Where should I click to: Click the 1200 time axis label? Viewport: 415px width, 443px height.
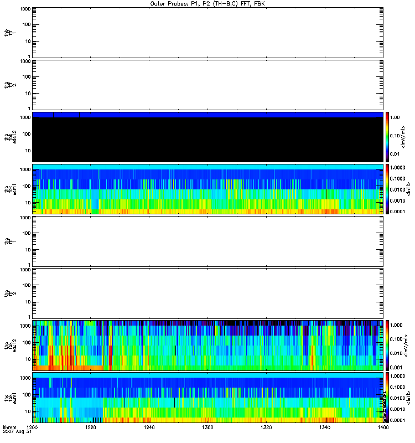(x=33, y=428)
